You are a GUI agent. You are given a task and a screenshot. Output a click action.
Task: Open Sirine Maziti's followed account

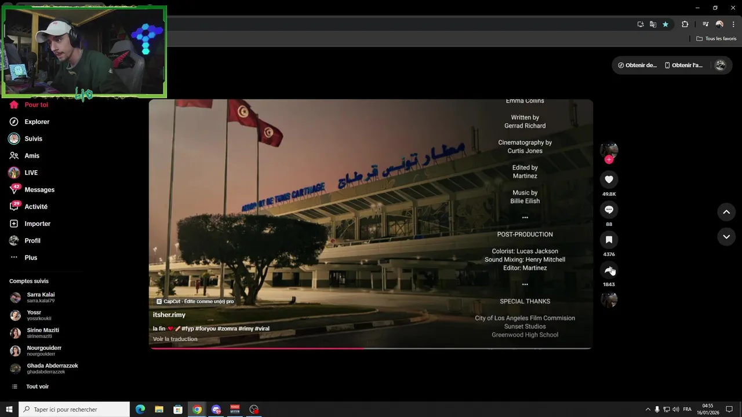click(36, 333)
